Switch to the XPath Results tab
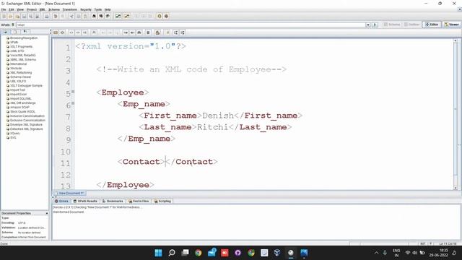 (85, 201)
